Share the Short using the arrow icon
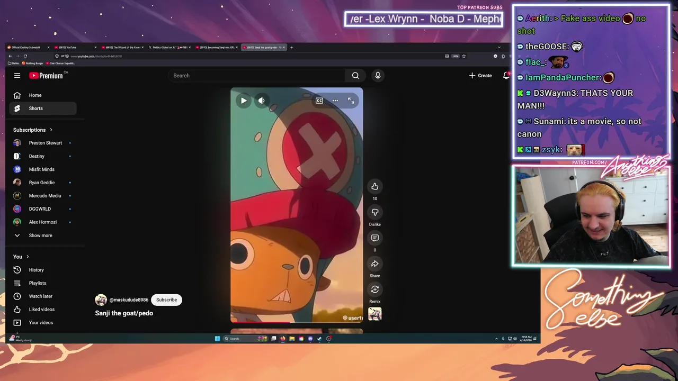This screenshot has width=678, height=381. (374, 264)
